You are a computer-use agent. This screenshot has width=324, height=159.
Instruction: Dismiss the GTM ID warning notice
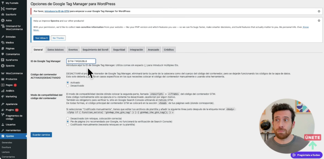pyautogui.click(x=319, y=11)
